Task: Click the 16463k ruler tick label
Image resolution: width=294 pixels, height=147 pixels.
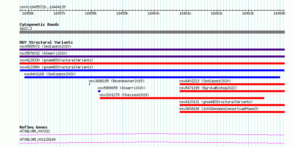Action: click(x=248, y=13)
